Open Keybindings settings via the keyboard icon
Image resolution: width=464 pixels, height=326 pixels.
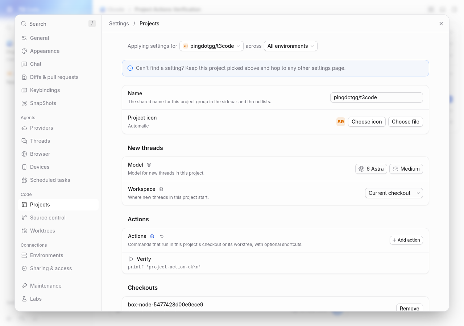[24, 90]
